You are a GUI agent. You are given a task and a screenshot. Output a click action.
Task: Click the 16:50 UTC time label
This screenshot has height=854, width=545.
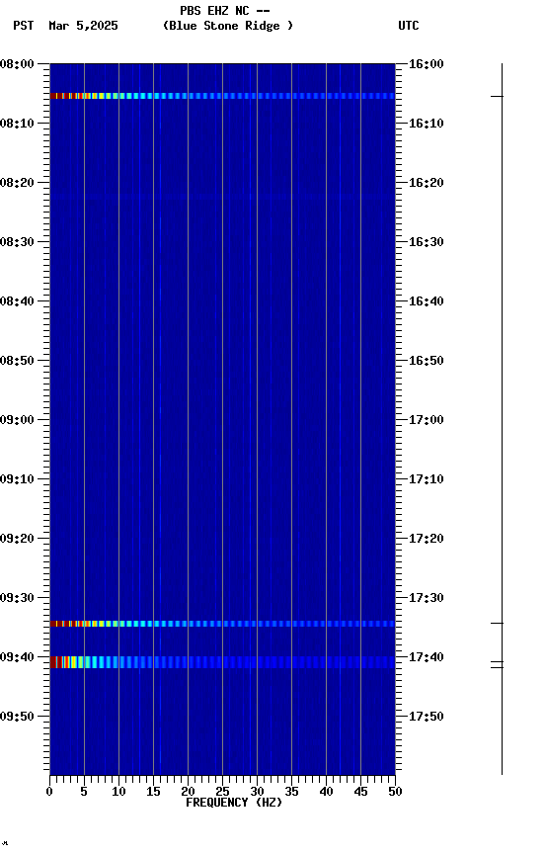pos(427,361)
